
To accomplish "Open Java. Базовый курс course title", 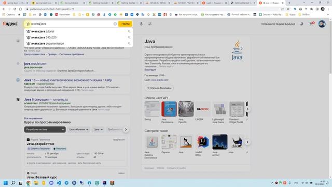I will (x=41, y=177).
